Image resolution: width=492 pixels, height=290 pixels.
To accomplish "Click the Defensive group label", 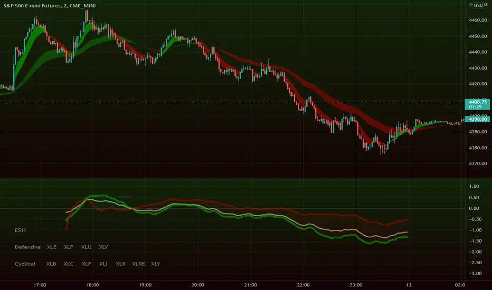I will pos(27,247).
